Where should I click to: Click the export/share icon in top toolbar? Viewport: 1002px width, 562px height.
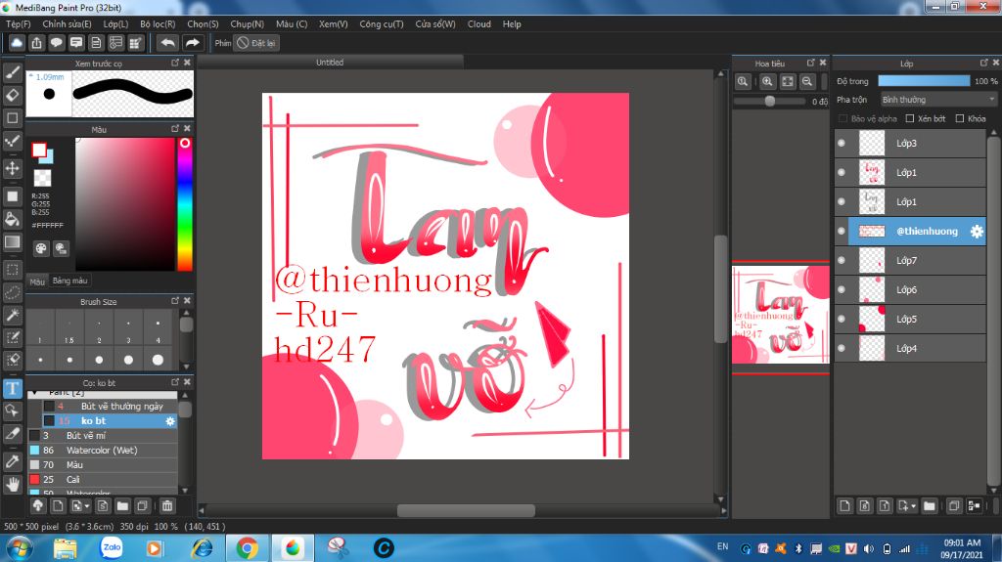[x=36, y=43]
